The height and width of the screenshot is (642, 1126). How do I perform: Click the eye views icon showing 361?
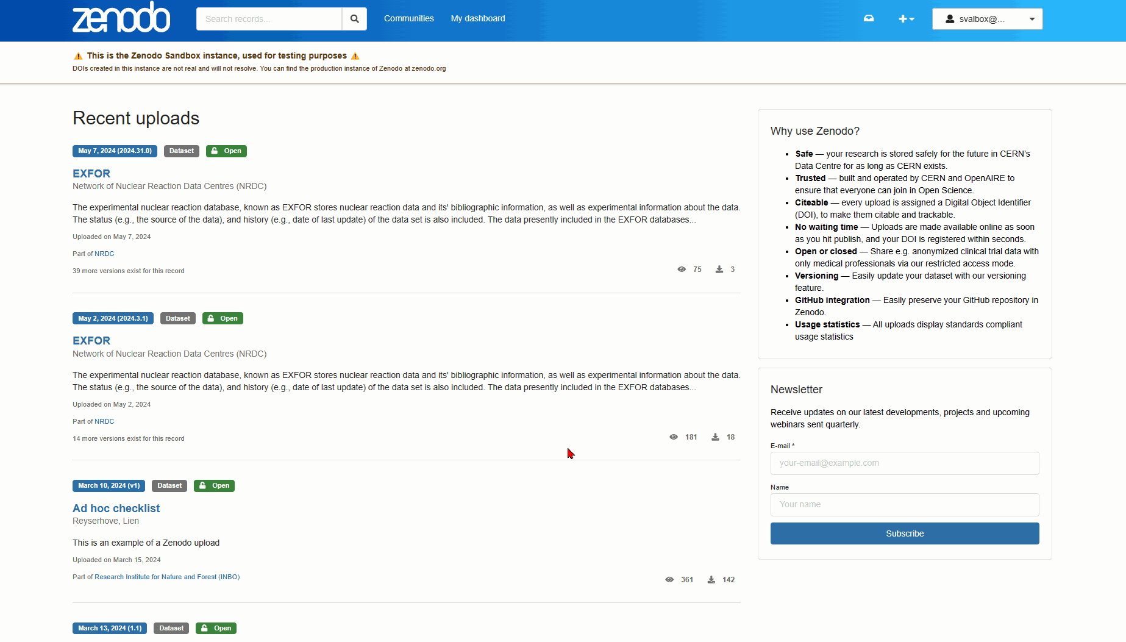669,580
